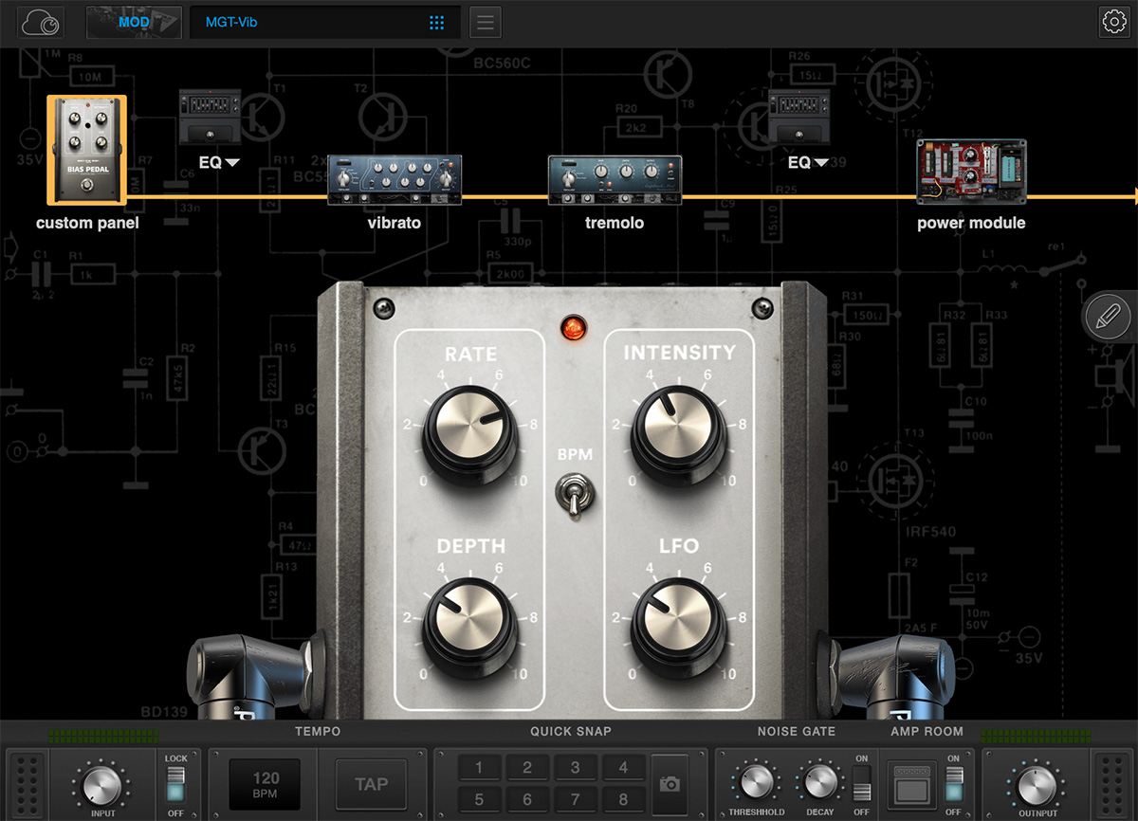
Task: Click the 120 BPM tempo display
Action: point(265,783)
